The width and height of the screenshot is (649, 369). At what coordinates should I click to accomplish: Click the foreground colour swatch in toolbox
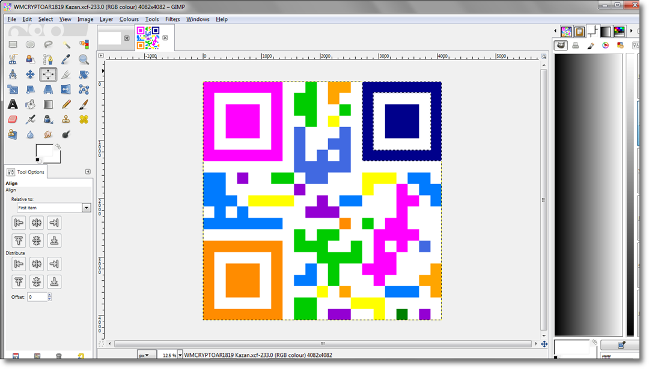click(x=44, y=151)
